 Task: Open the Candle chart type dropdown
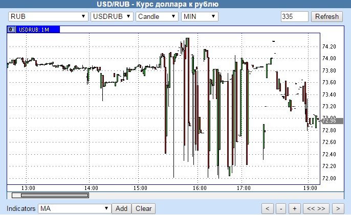click(x=157, y=16)
